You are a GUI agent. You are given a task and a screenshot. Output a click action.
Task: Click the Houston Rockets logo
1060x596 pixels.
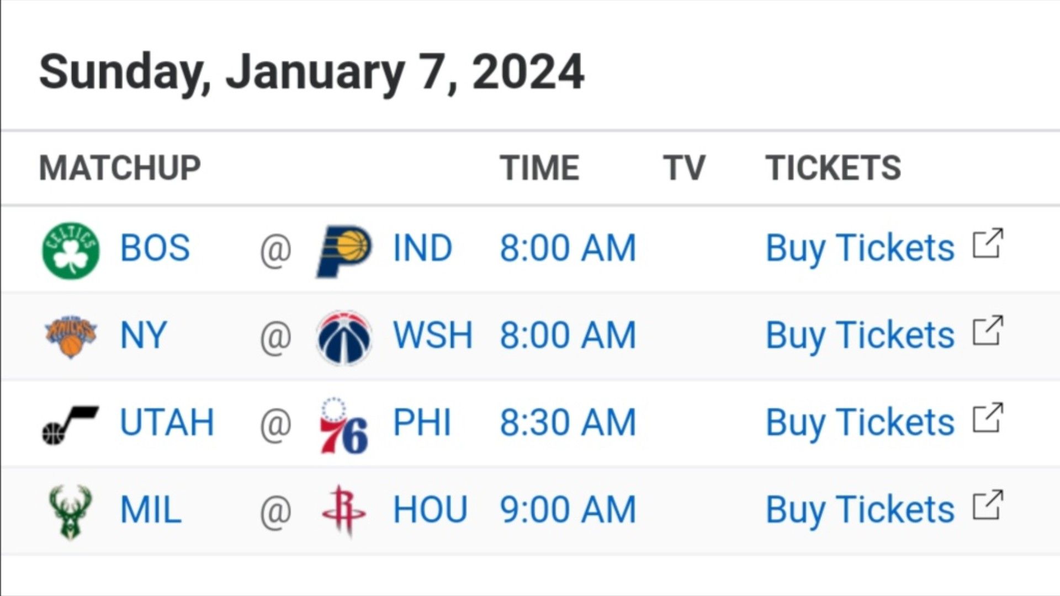tap(344, 511)
